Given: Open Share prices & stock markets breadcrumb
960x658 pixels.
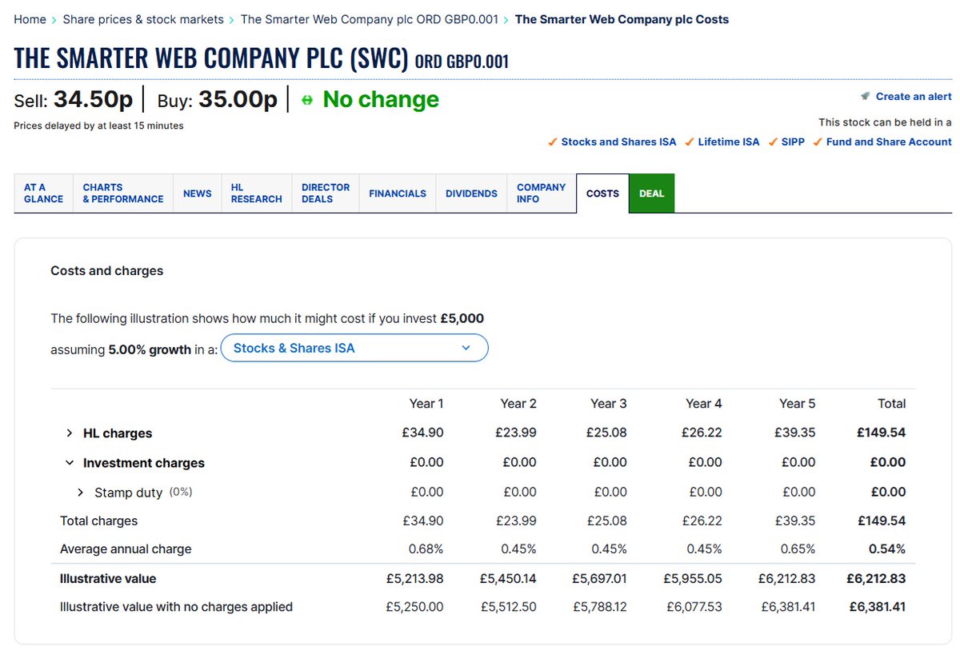Looking at the screenshot, I should 143,19.
